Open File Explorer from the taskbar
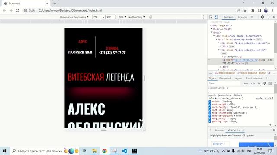This screenshot has height=155, width=277. tap(94, 151)
